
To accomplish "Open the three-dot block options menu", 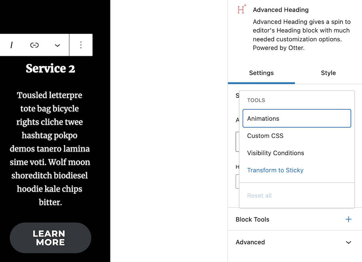I will (81, 45).
